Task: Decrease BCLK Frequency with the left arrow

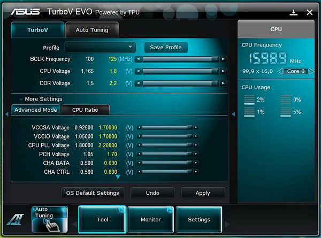Action: (x=139, y=59)
